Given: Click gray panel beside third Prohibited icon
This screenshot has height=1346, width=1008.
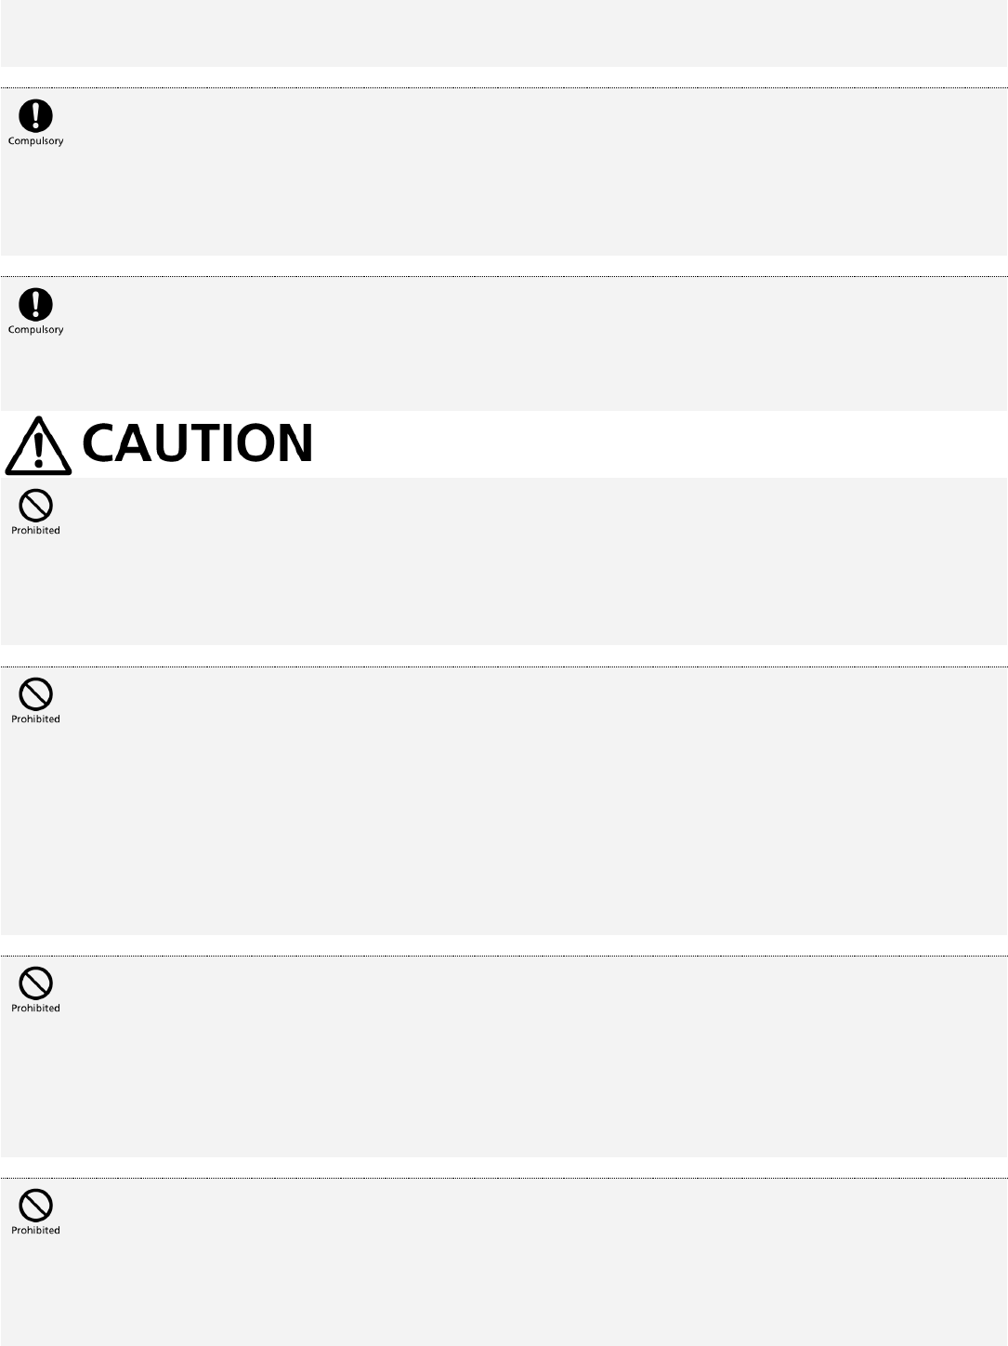Looking at the screenshot, I should click(504, 1057).
